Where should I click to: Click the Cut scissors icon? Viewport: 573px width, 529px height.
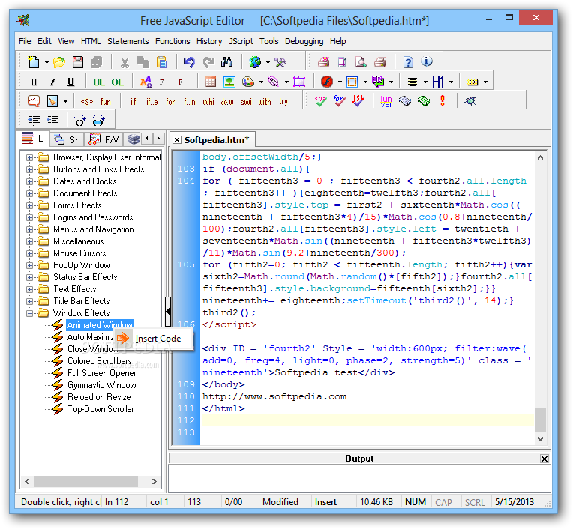click(x=124, y=62)
